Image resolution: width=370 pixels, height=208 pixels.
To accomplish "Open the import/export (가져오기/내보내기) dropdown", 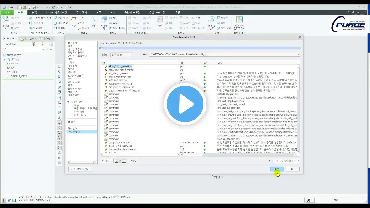I will pyautogui.click(x=287, y=161).
